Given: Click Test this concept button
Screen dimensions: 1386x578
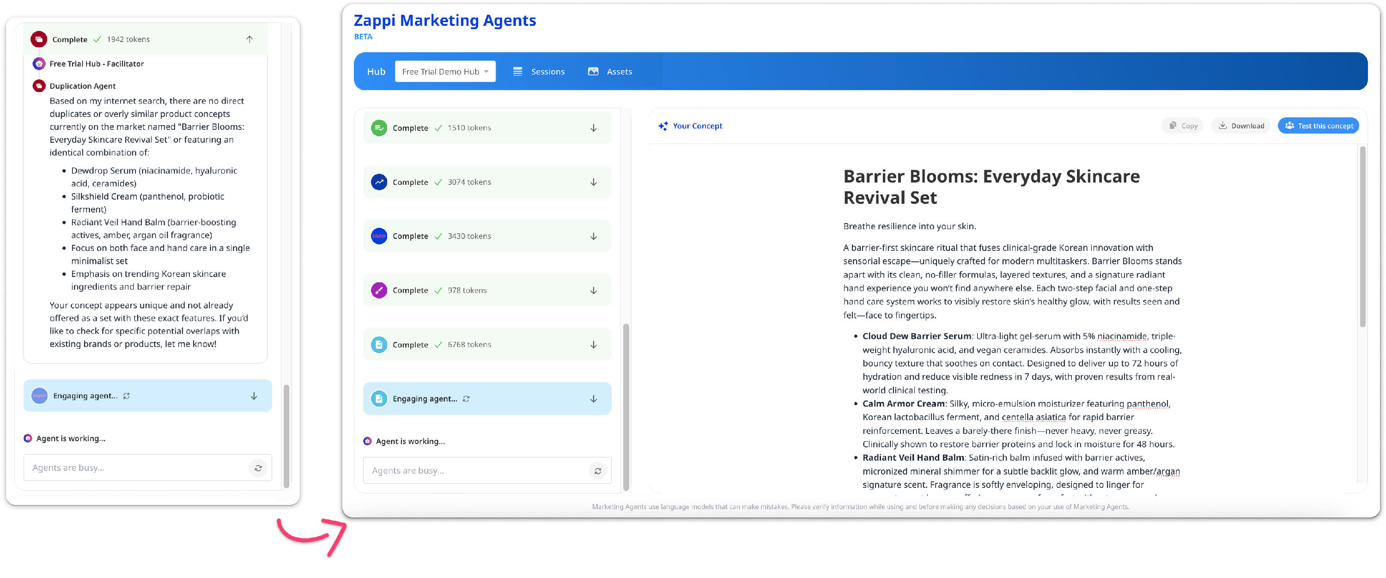Looking at the screenshot, I should (1318, 125).
